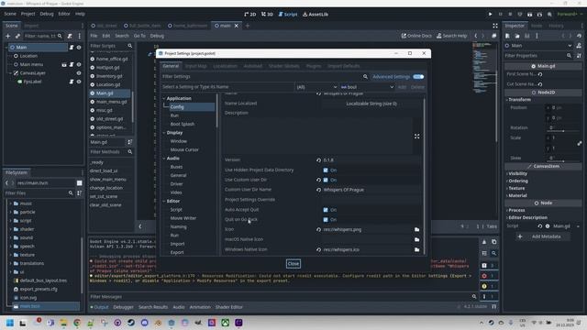Switch to the Plugins tab in Project Settings
The height and width of the screenshot is (330, 587).
point(314,66)
